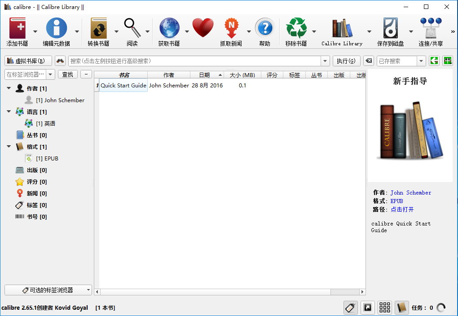
Task: Collapse the 语言 [1] tree category
Action: click(9, 111)
